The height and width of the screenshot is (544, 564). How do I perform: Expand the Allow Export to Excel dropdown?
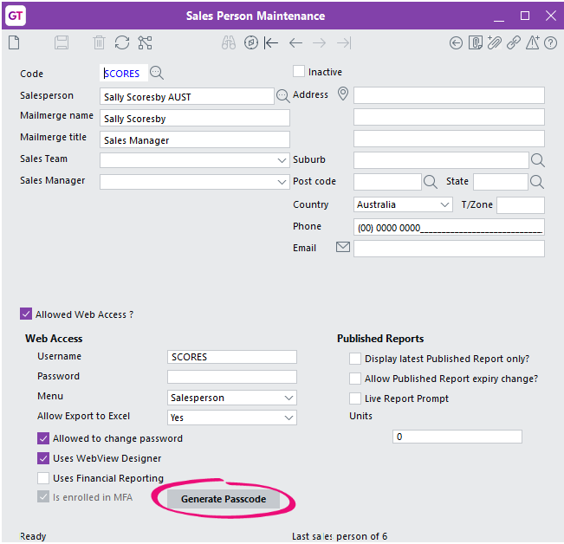pyautogui.click(x=232, y=418)
